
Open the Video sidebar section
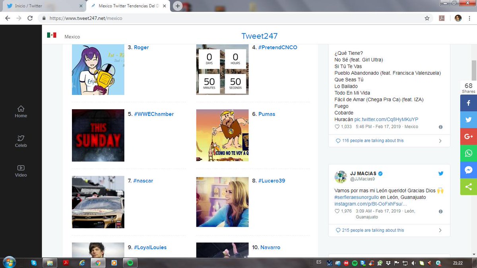(21, 171)
